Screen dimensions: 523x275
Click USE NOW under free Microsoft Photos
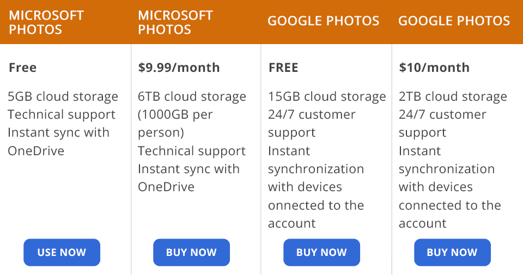[x=62, y=252]
